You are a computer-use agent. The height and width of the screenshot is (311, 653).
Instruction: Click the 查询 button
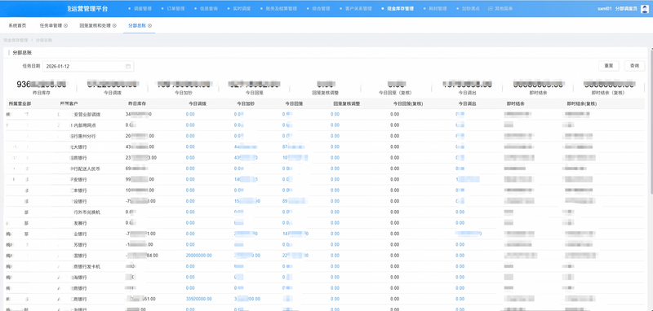(634, 66)
